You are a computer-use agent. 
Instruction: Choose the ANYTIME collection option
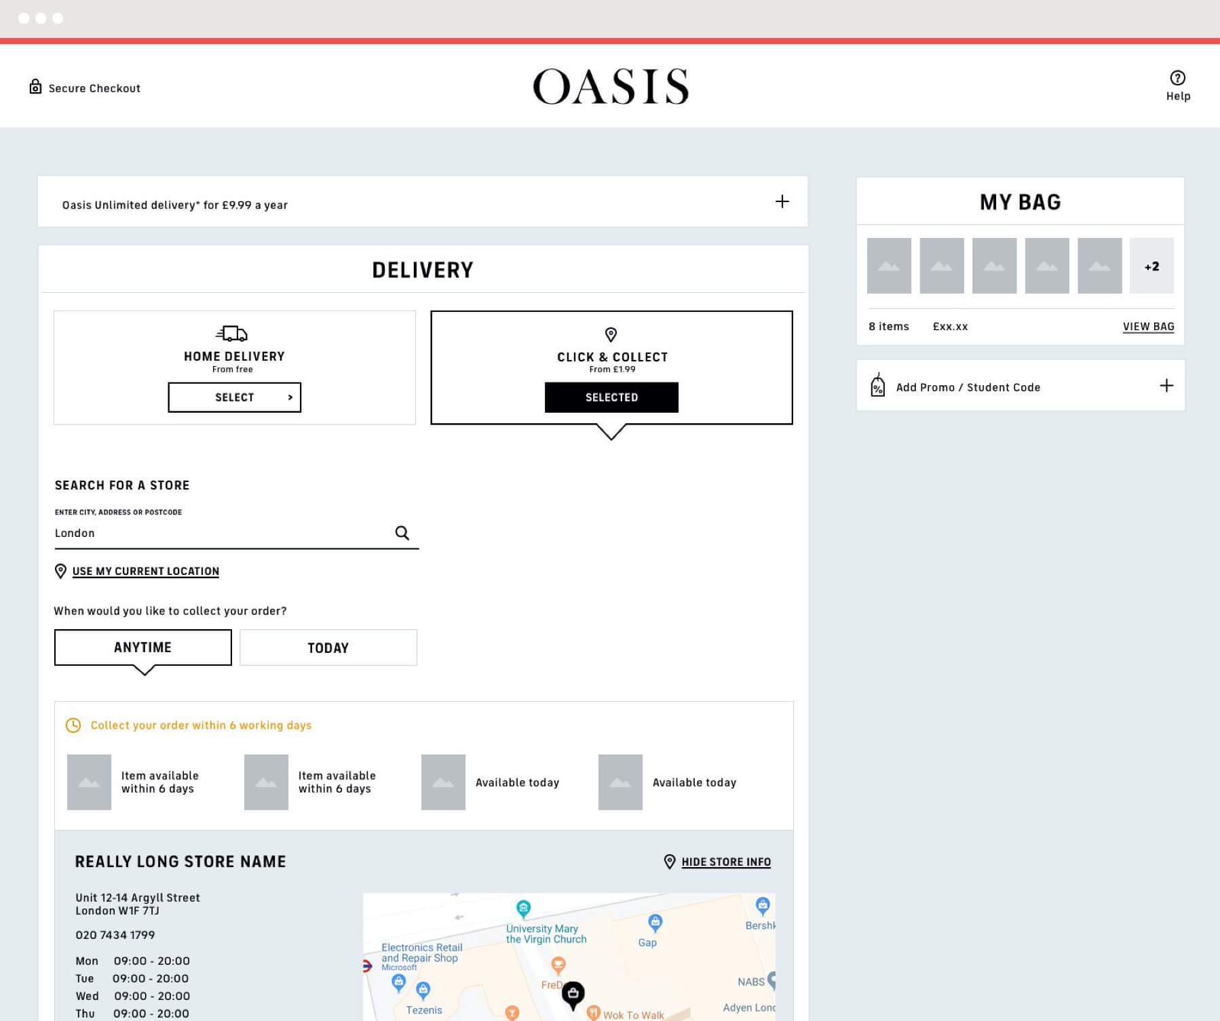(142, 647)
